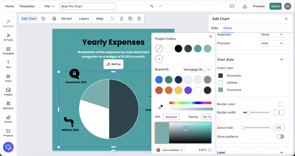Click the replace chart icon in toolbar
Image resolution: width=295 pixels, height=156 pixels.
(44, 19)
